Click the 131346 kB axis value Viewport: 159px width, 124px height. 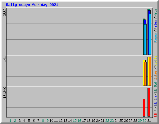[5, 93]
